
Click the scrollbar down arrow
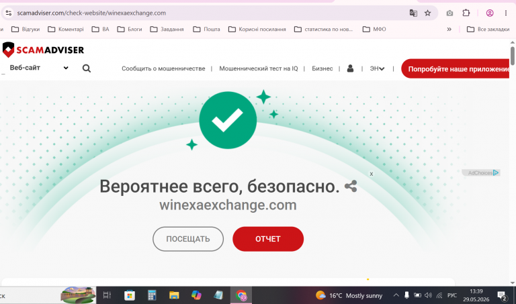[x=513, y=283]
